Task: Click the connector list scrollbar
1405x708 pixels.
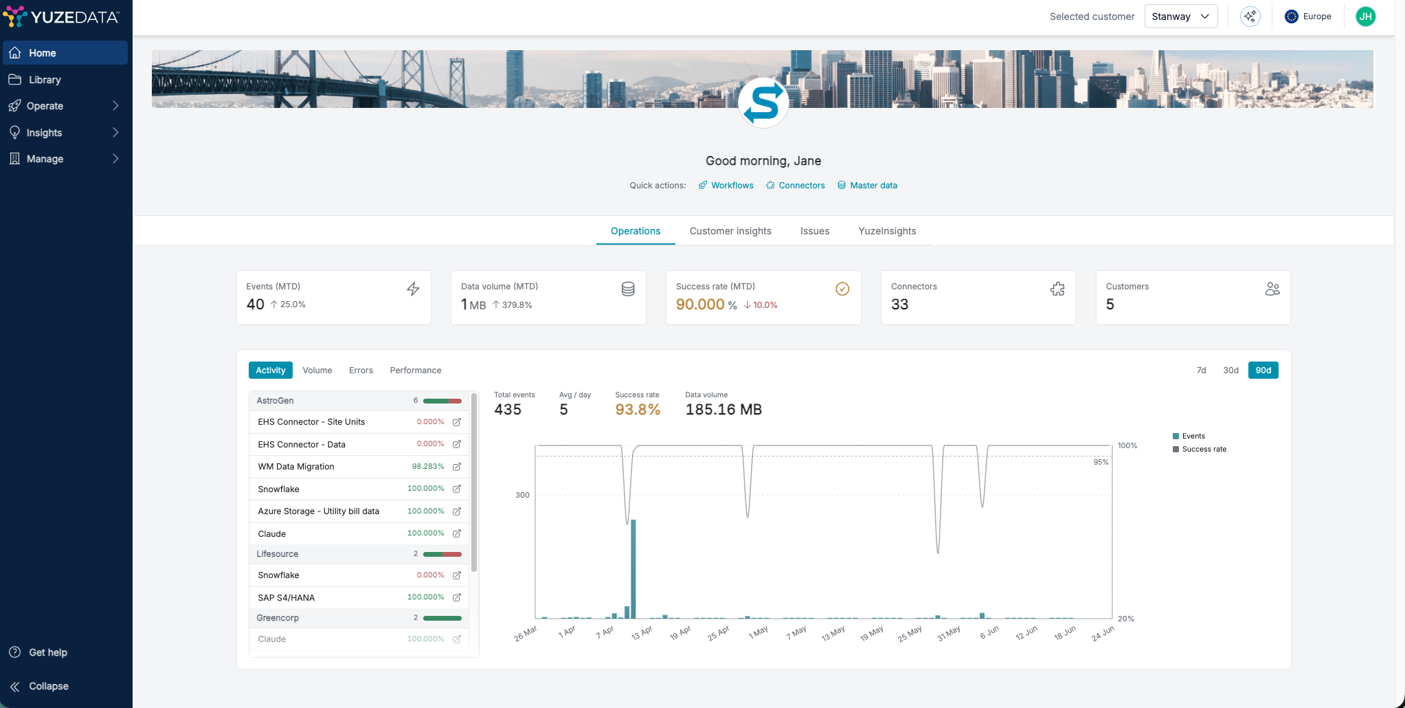Action: pos(474,483)
